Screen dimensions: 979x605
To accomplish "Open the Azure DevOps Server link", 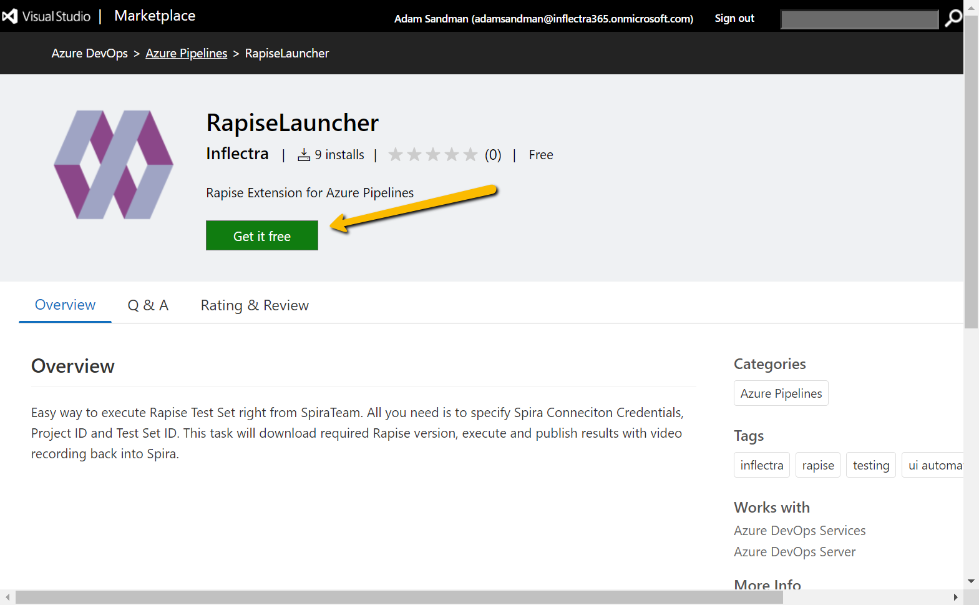I will click(795, 552).
